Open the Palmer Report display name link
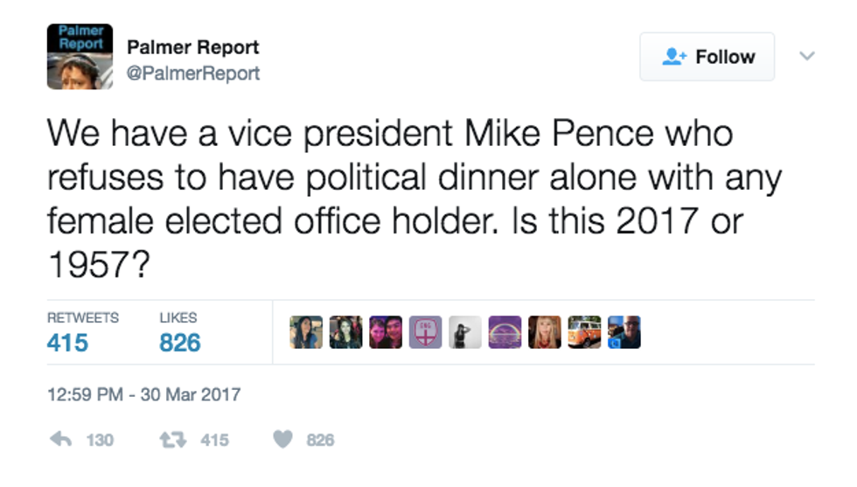 (193, 47)
